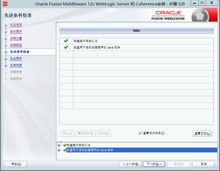This screenshot has height=171, width=220.
Task: Go back with < 上一步(B)
Action: tap(131, 164)
